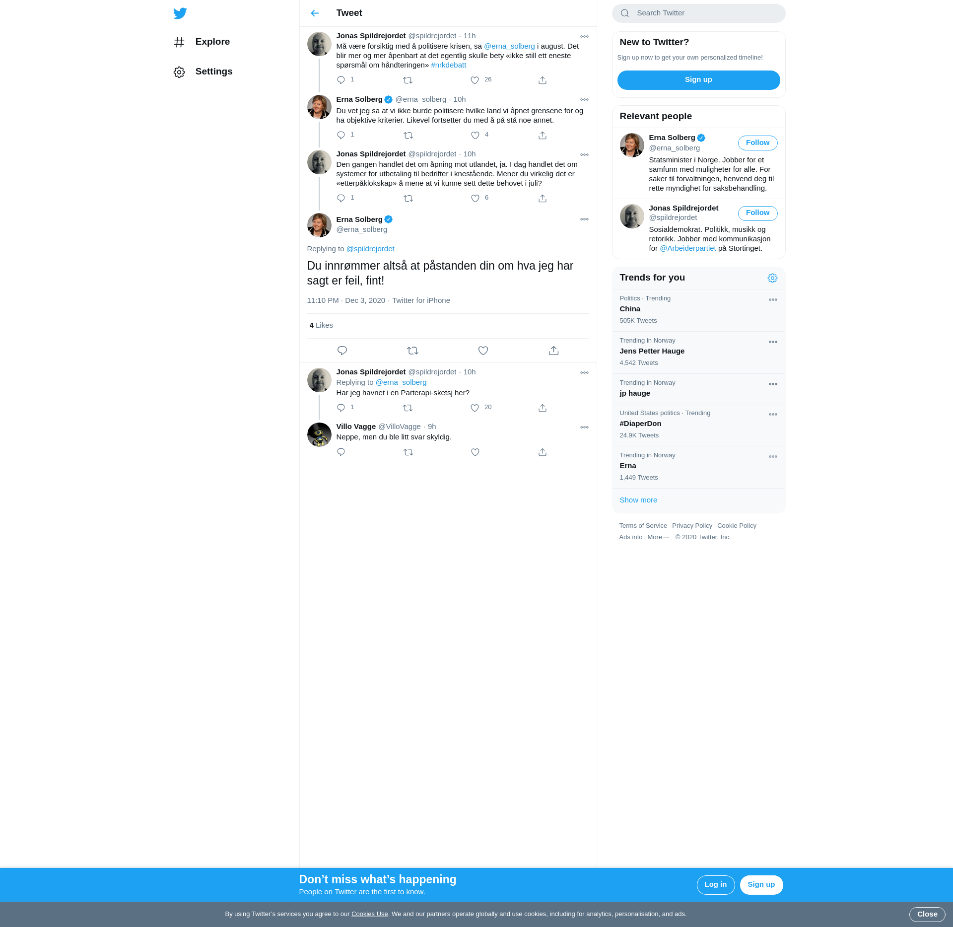Reply to Erna's 10h tweet about objektive kriterier
953x927 pixels.
pyautogui.click(x=341, y=135)
